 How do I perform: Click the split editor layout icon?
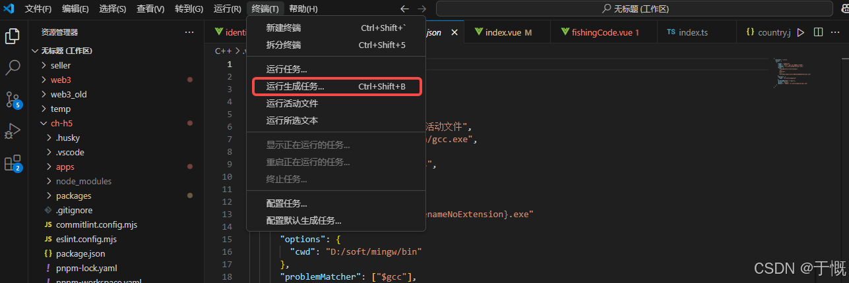coord(818,32)
